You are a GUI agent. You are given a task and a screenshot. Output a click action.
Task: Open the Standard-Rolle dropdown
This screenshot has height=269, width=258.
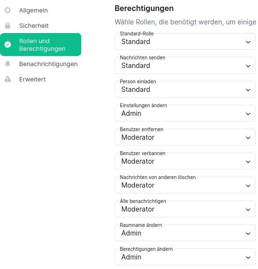click(x=185, y=42)
